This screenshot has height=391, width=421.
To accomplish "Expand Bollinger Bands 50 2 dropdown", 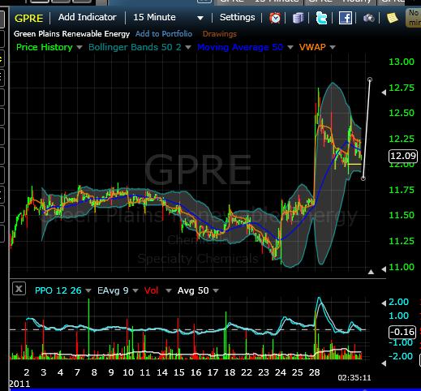I will [188, 48].
